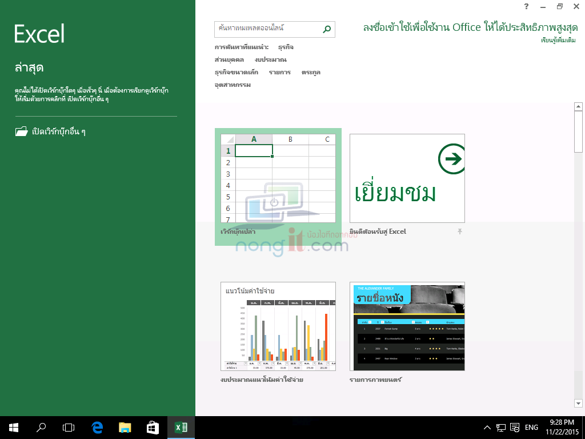
Task: Click the search magnifier to search online templates
Action: 326,29
